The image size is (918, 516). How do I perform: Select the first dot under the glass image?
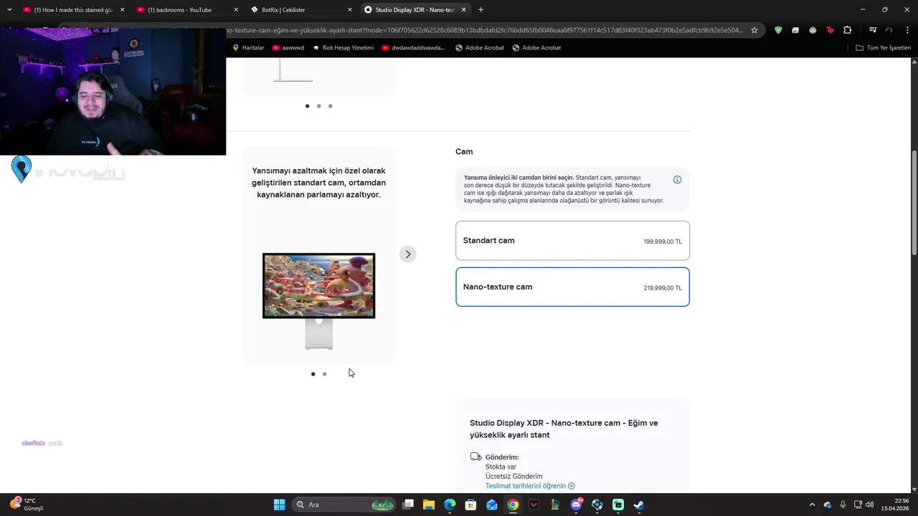click(313, 374)
